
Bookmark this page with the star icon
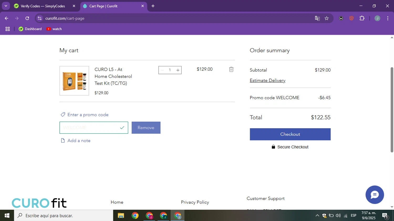(326, 18)
